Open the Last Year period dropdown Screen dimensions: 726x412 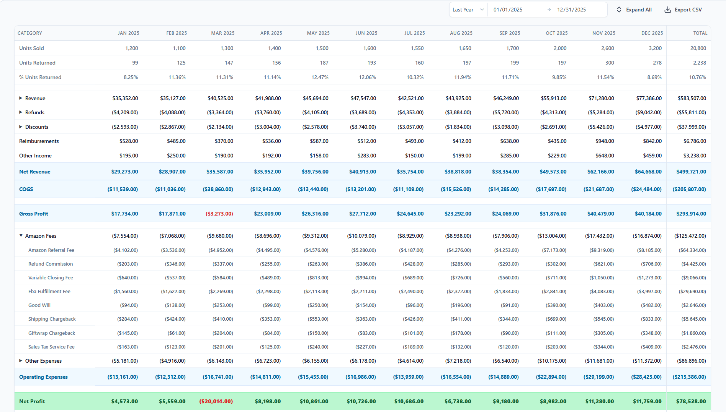468,10
